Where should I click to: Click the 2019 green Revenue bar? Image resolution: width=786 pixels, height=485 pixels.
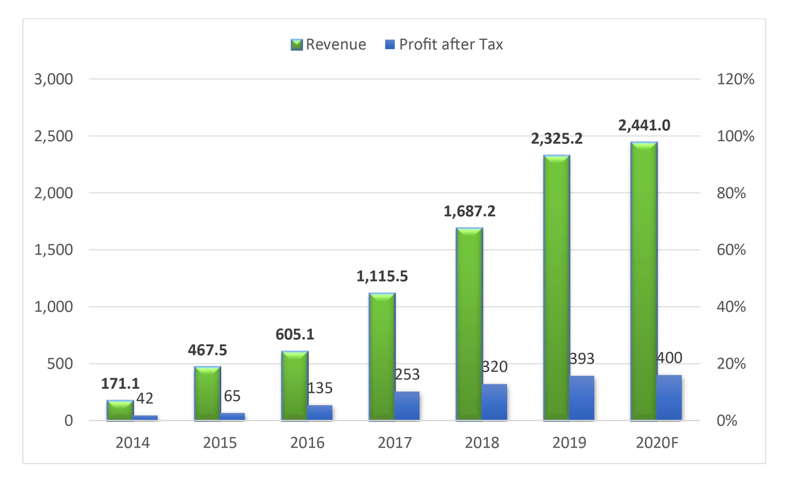pyautogui.click(x=556, y=288)
